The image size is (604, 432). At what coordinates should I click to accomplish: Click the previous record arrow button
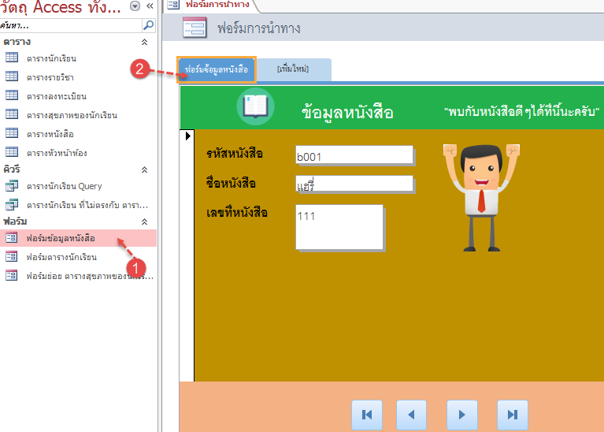[411, 414]
